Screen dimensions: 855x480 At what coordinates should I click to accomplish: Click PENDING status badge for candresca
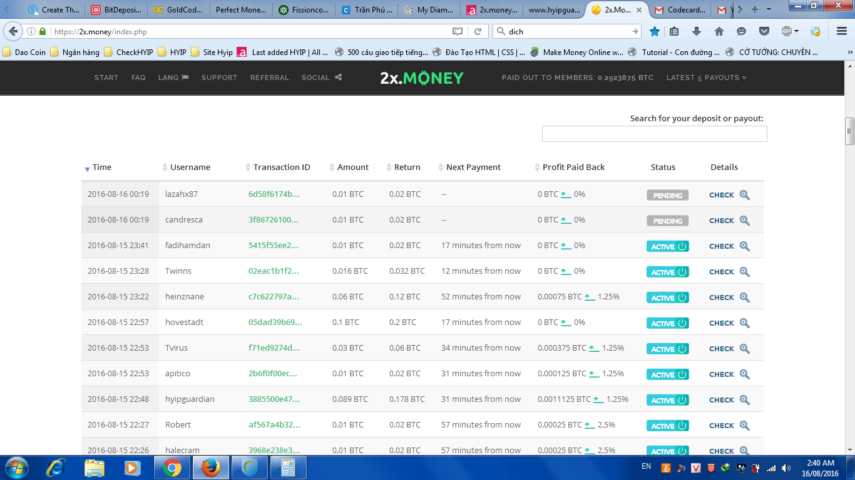coord(668,221)
